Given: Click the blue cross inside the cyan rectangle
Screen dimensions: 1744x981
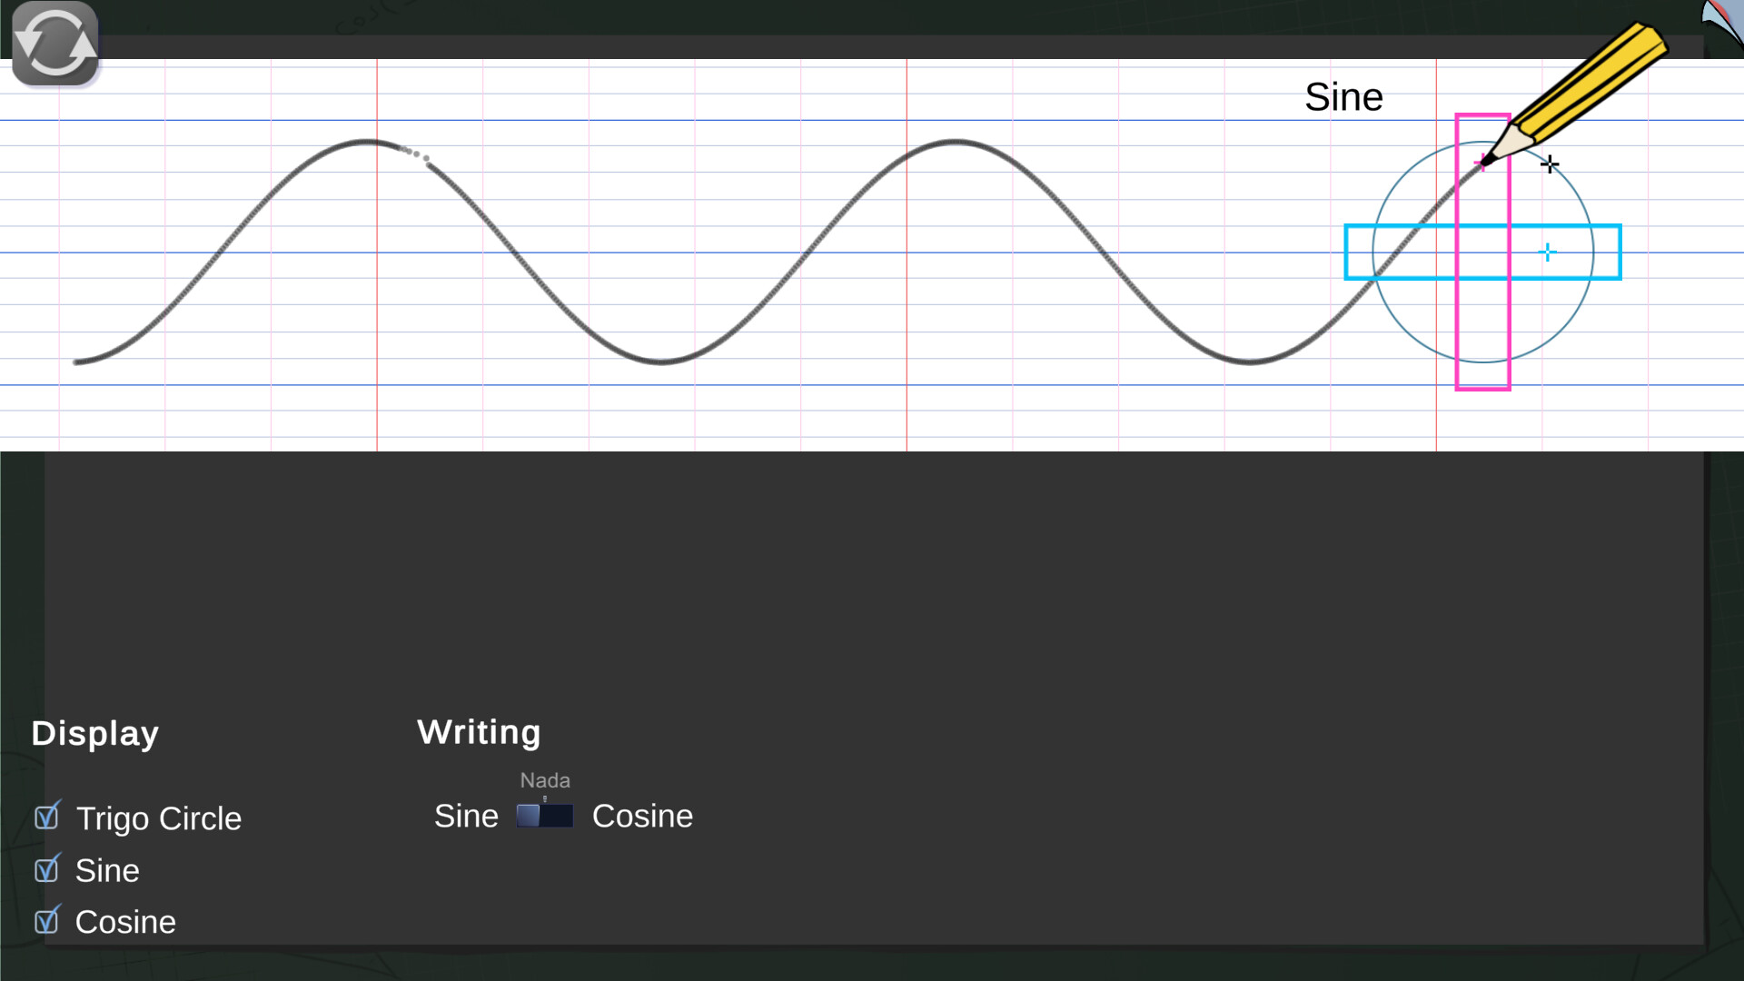Looking at the screenshot, I should [x=1547, y=252].
